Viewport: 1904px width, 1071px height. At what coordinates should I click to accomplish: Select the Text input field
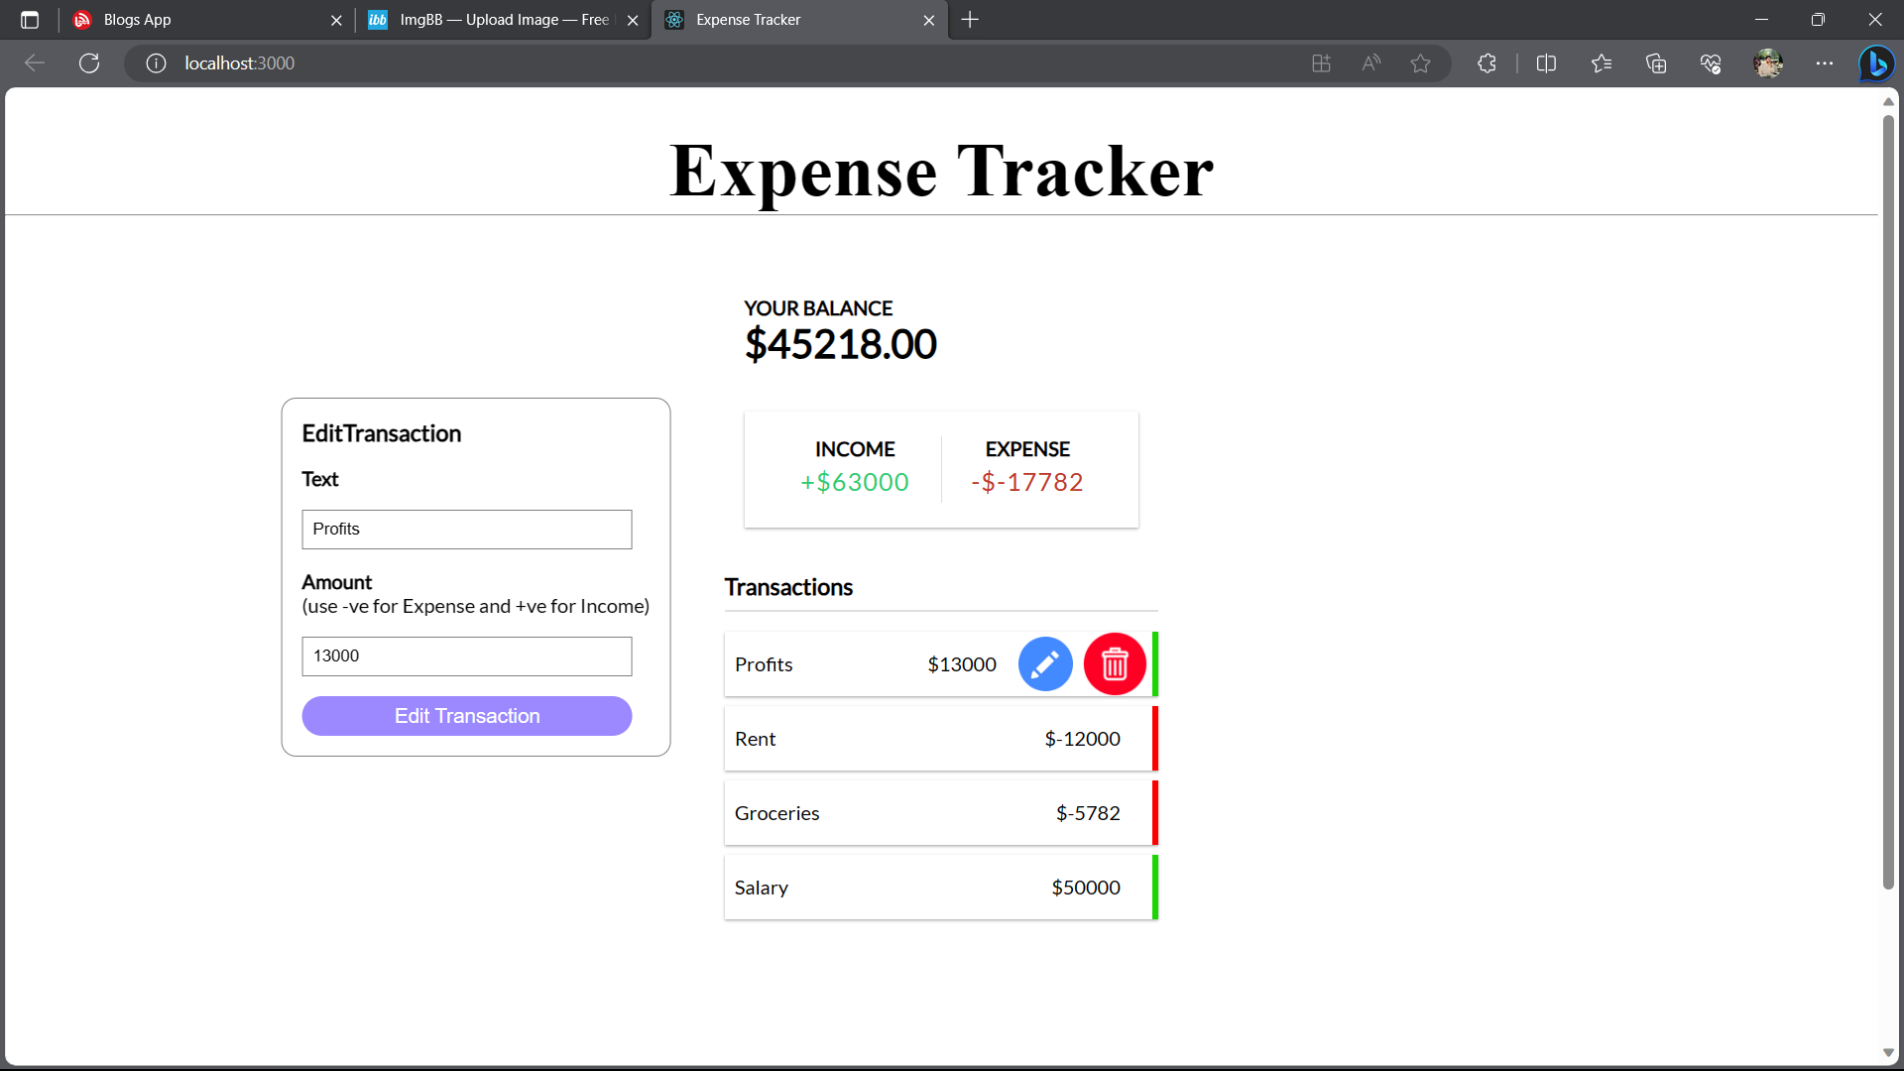pos(467,530)
